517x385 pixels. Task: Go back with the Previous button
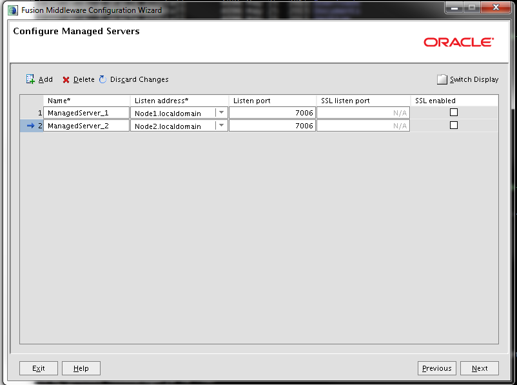pyautogui.click(x=437, y=368)
